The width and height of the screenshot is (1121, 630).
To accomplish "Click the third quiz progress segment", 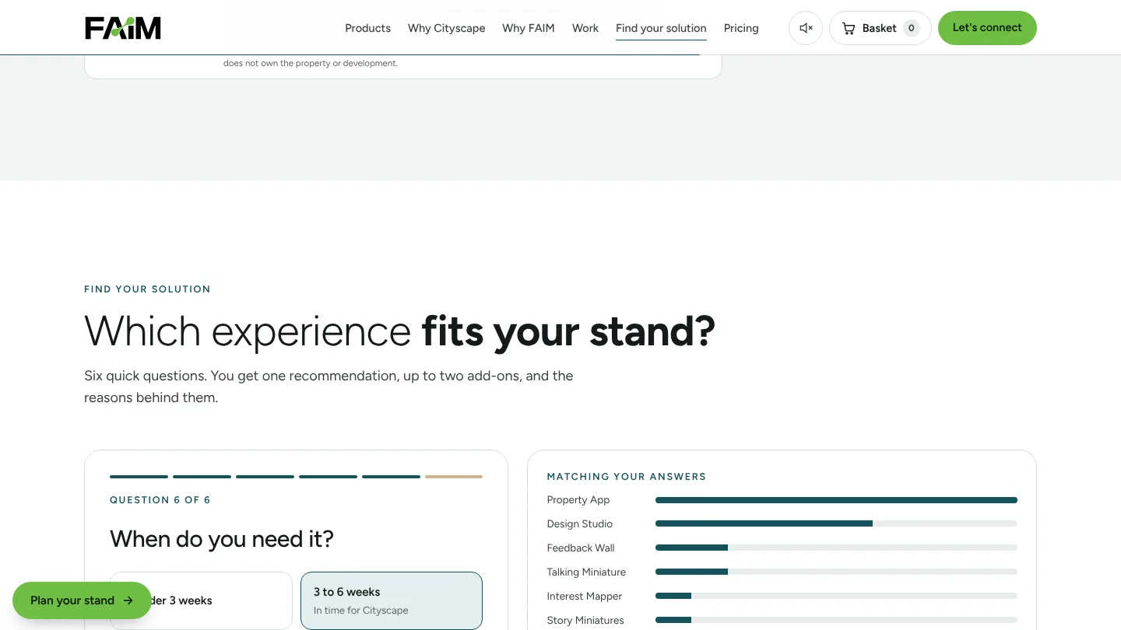I will tap(265, 477).
